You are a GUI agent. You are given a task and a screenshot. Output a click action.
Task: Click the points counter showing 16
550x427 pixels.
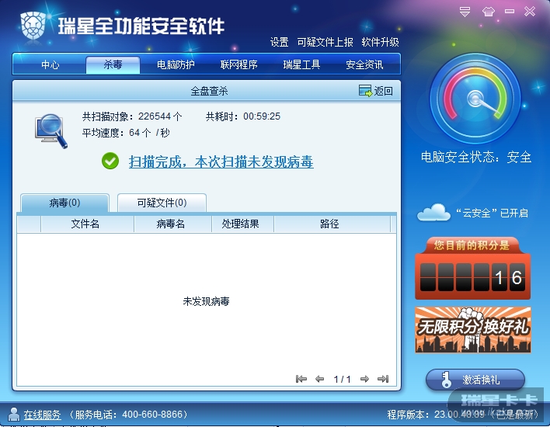(473, 277)
